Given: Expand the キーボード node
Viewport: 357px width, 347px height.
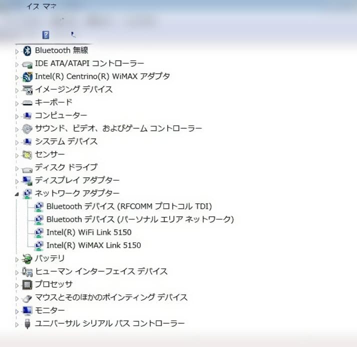Looking at the screenshot, I should (17, 103).
